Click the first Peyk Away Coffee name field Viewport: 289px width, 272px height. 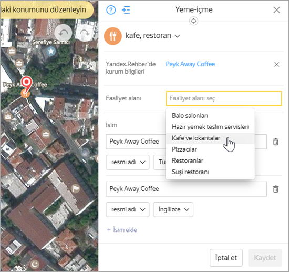tap(136, 142)
